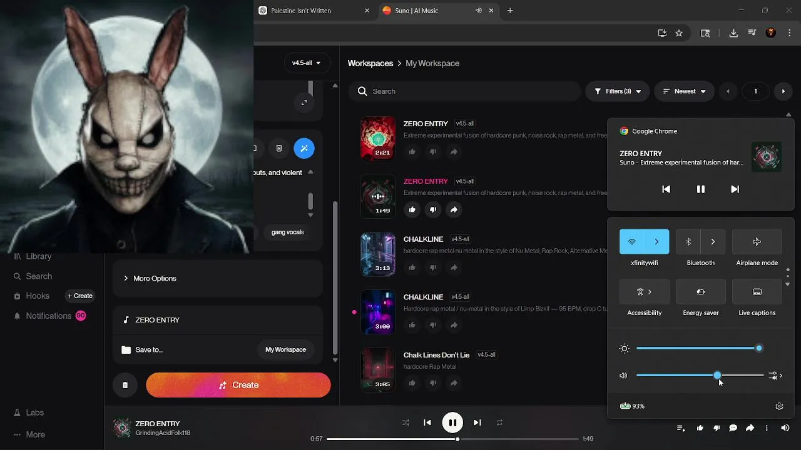Expand More Options section
This screenshot has width=801, height=450.
tap(218, 278)
